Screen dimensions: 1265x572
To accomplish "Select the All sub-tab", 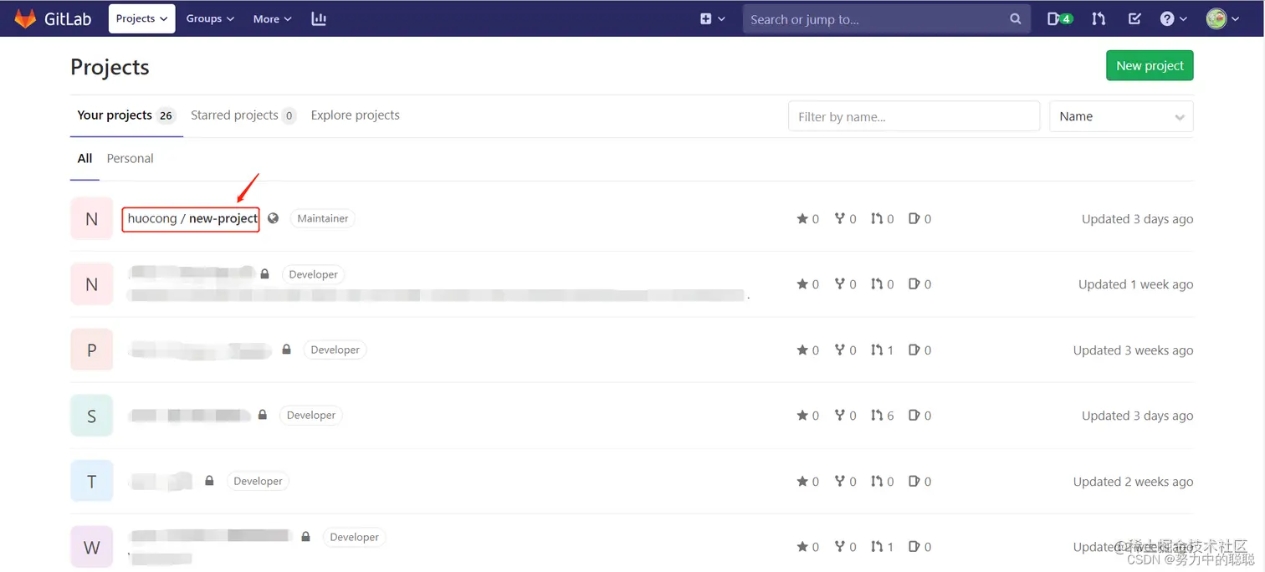I will pyautogui.click(x=85, y=158).
